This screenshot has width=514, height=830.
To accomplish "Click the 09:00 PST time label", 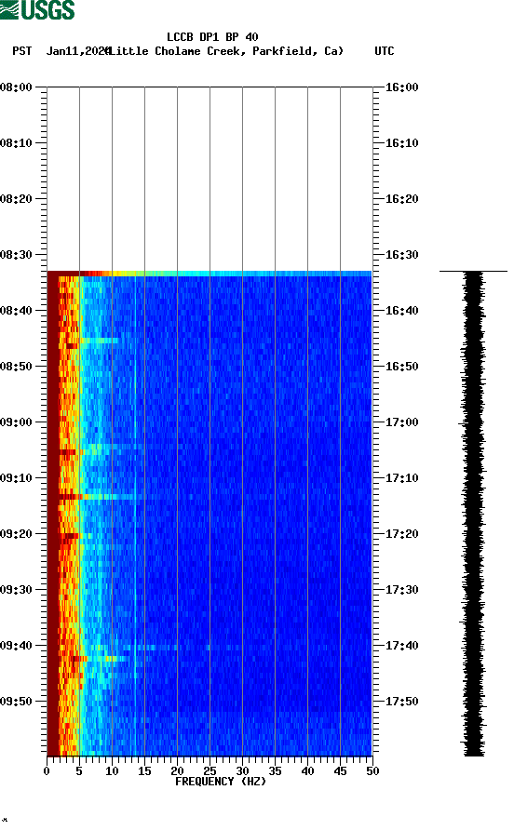I will (x=16, y=422).
